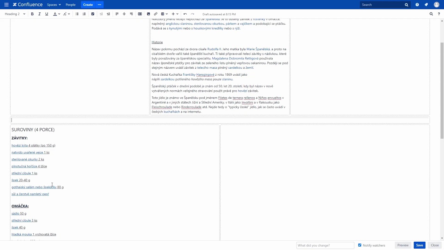Open the Magdalena Dobromila Rettigová link

(x=235, y=58)
